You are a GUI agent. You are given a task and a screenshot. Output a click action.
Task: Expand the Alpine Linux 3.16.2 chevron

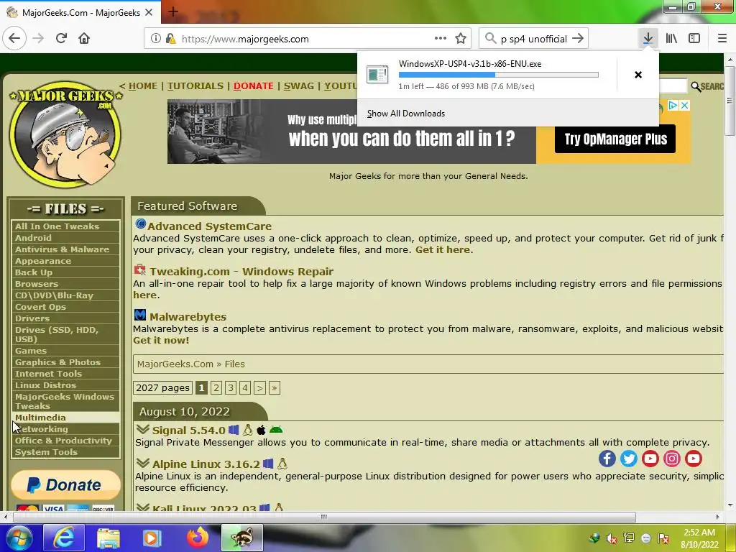(143, 464)
